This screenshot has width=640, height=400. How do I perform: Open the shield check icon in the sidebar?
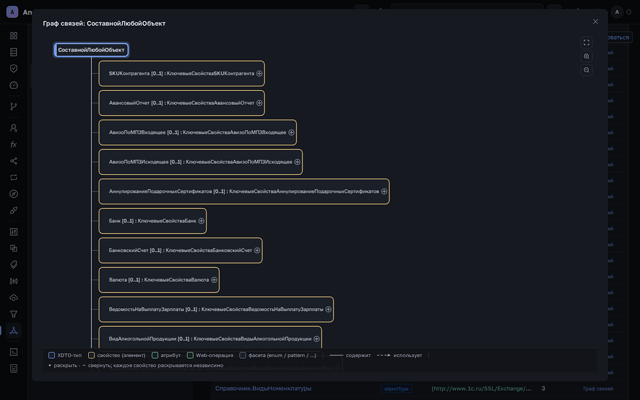point(14,69)
